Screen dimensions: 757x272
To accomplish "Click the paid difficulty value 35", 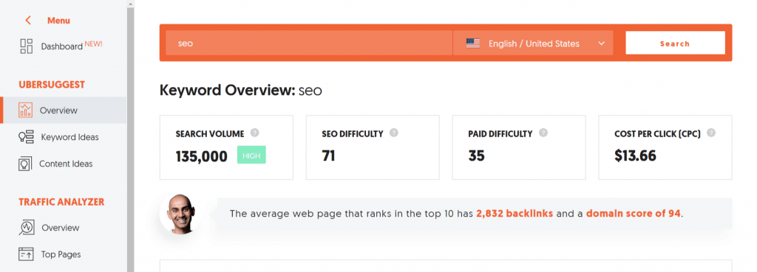I will coord(476,156).
